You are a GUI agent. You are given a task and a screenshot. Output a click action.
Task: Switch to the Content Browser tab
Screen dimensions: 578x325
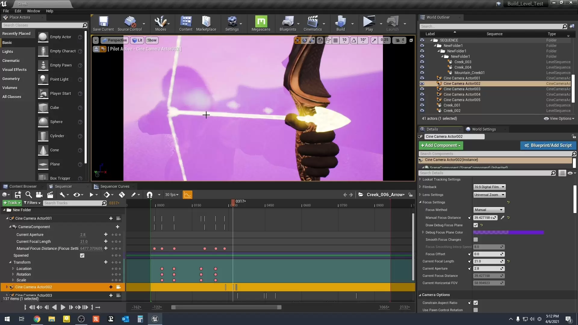pos(23,187)
